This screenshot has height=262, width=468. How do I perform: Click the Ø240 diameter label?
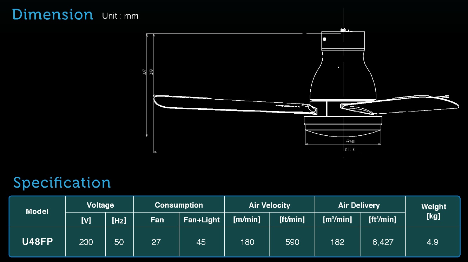tap(350, 142)
